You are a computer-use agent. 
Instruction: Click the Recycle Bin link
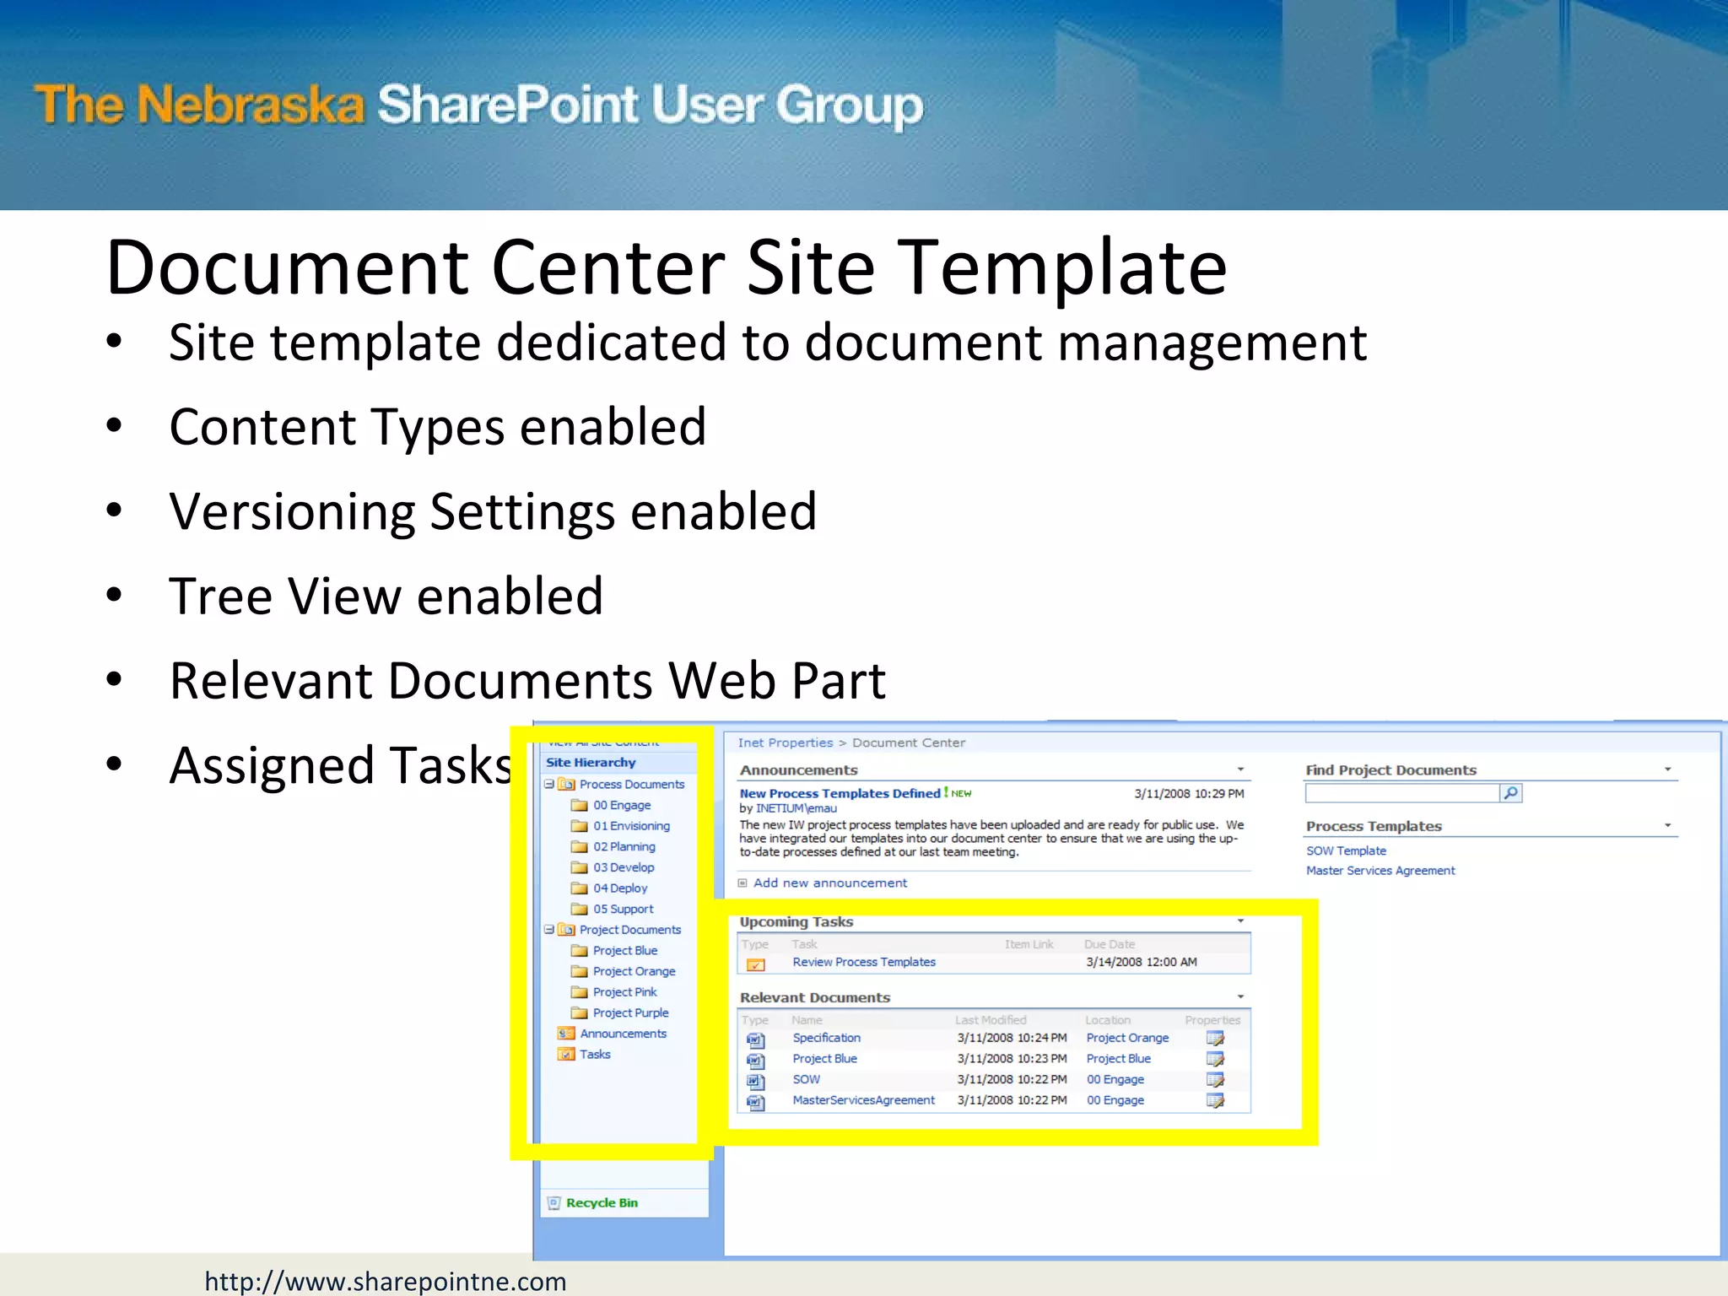(x=602, y=1203)
